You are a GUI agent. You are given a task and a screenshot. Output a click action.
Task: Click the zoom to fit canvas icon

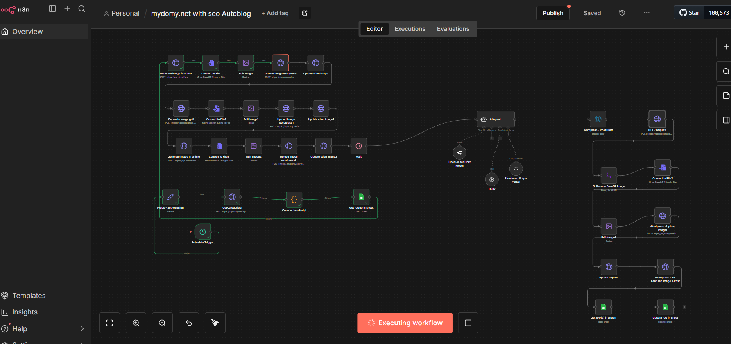109,323
